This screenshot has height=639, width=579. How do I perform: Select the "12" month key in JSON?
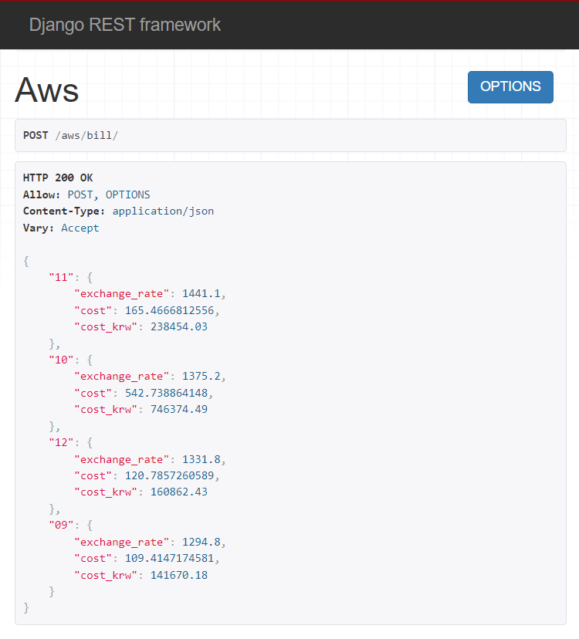tap(61, 442)
